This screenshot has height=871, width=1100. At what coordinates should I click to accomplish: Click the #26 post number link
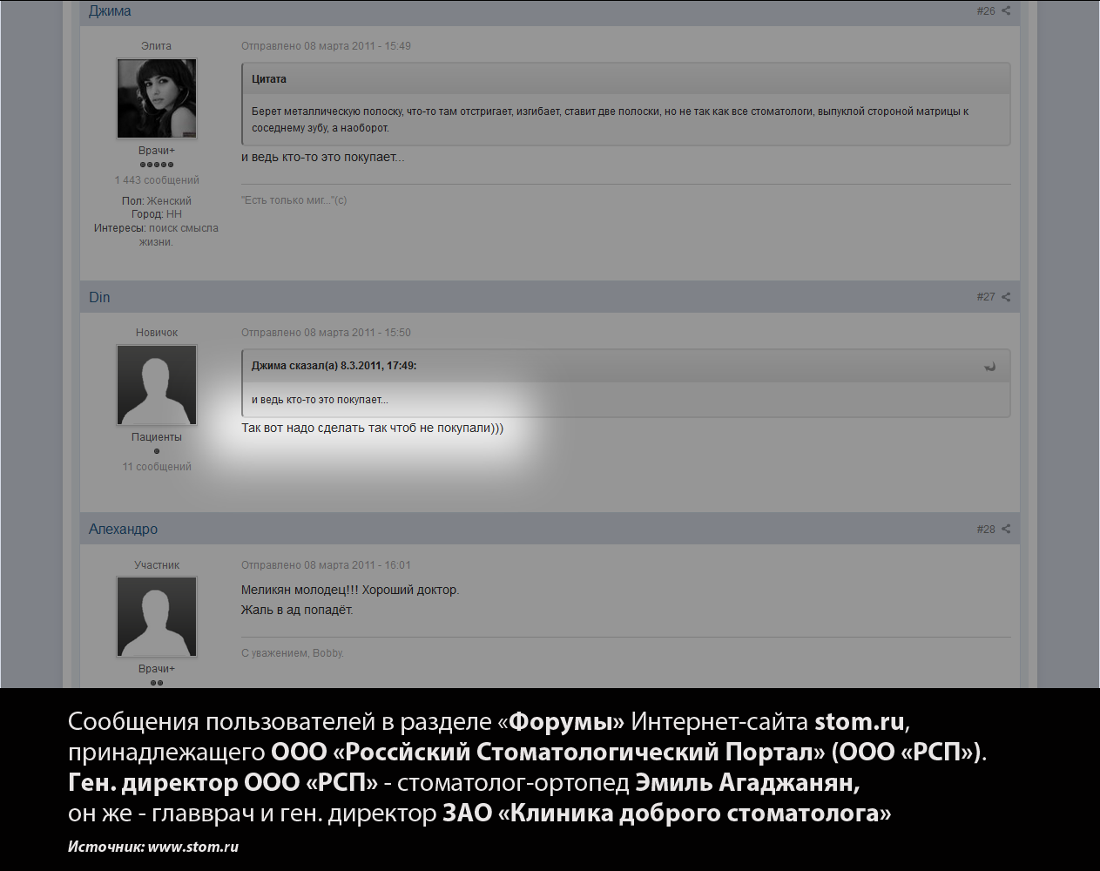tap(985, 11)
